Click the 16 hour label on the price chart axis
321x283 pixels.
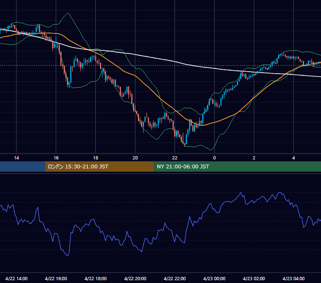(x=56, y=158)
